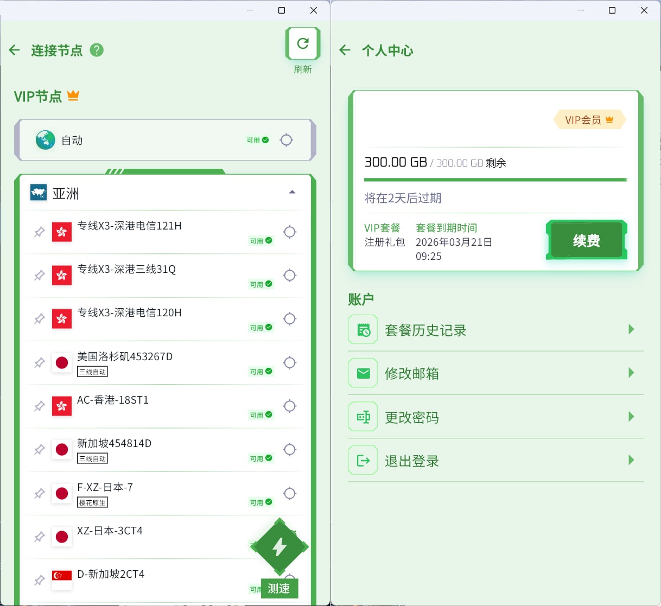
Task: Click the VIP会员 badge
Action: pyautogui.click(x=589, y=120)
